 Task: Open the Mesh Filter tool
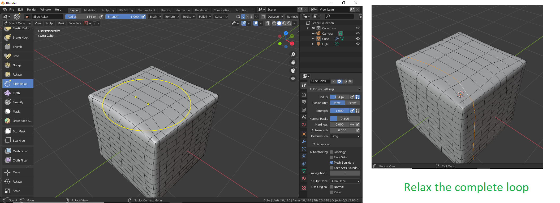[x=18, y=151]
